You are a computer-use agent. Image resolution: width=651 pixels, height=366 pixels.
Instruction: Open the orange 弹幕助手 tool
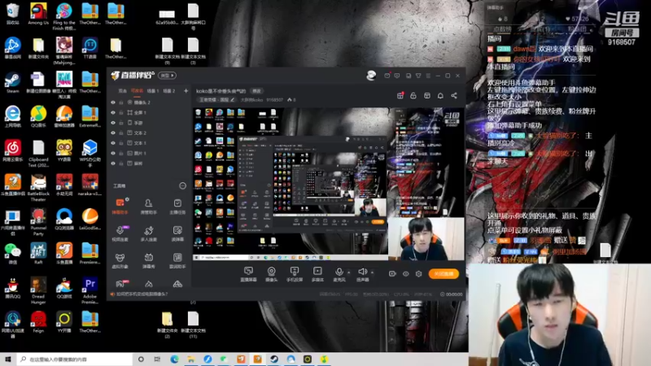coord(120,206)
